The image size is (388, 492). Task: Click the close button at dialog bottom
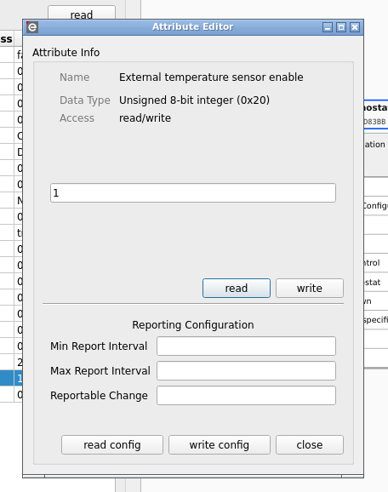point(309,444)
